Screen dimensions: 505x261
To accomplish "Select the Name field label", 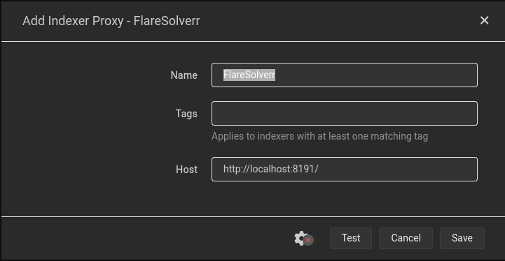I will 184,75.
